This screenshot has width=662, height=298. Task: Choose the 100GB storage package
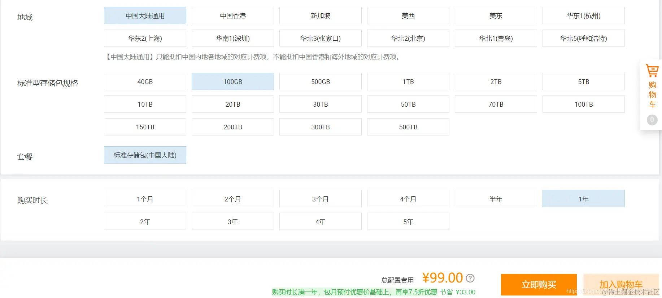pyautogui.click(x=233, y=81)
